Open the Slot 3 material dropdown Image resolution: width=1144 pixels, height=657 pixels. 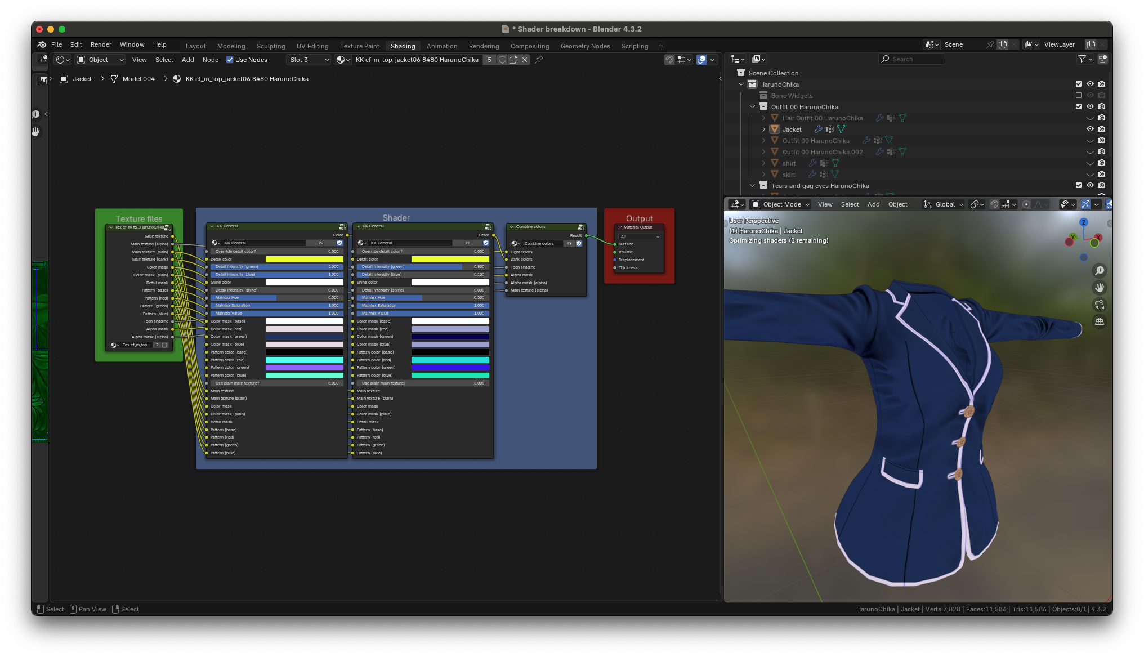click(x=309, y=60)
